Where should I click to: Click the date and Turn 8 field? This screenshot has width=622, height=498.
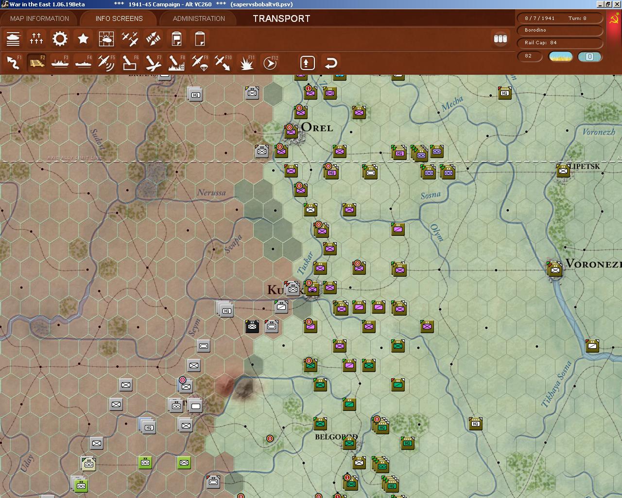(560, 18)
